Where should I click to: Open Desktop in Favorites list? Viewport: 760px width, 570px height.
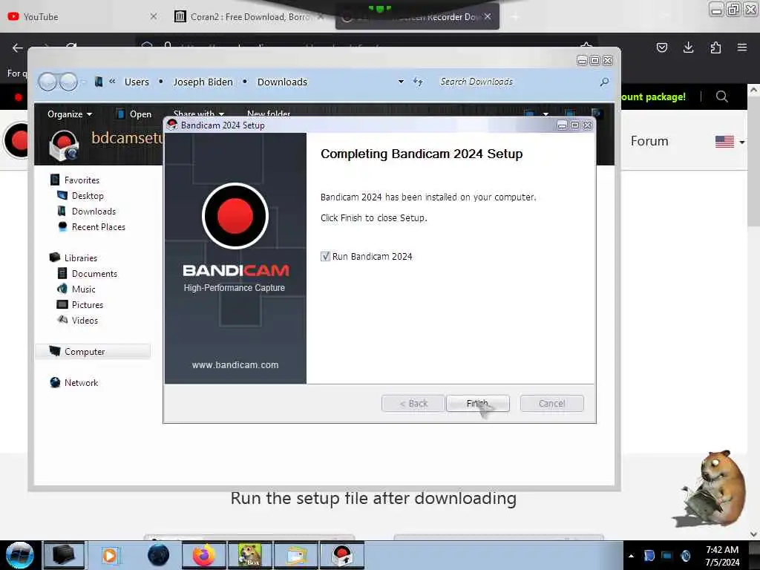pos(88,196)
